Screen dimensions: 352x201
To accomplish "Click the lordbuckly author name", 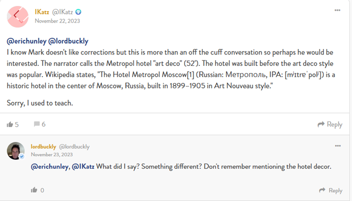I will (x=43, y=146).
